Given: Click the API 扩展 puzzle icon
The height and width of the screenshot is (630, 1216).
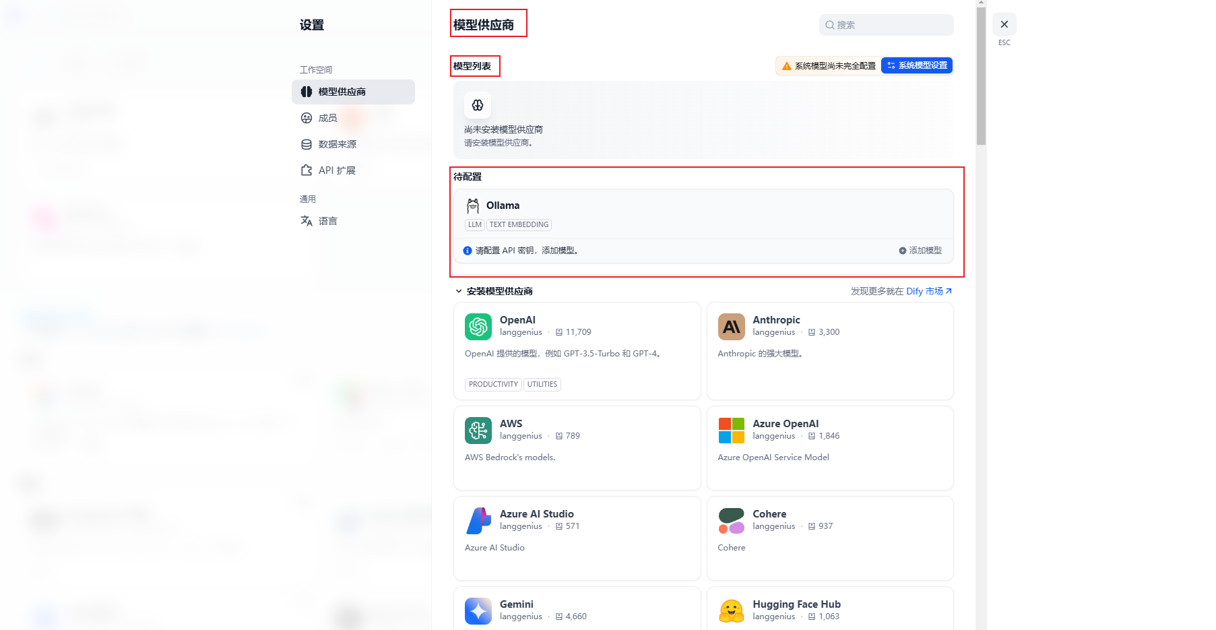Looking at the screenshot, I should click(x=307, y=170).
